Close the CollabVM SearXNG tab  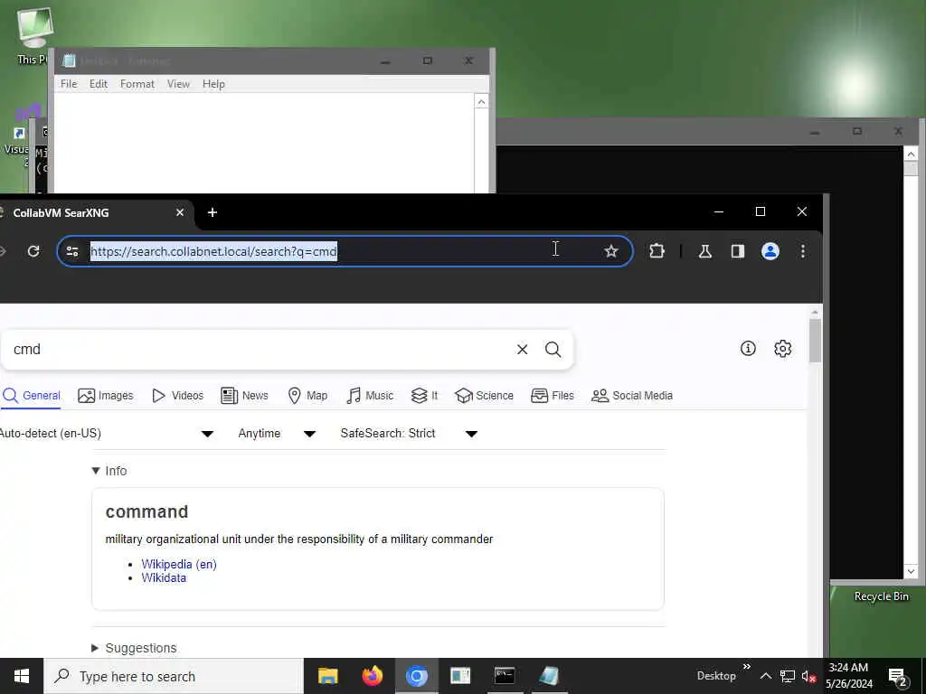pos(180,212)
